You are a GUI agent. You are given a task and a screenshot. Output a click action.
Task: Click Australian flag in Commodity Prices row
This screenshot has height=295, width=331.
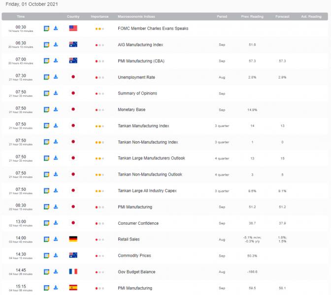(73, 255)
